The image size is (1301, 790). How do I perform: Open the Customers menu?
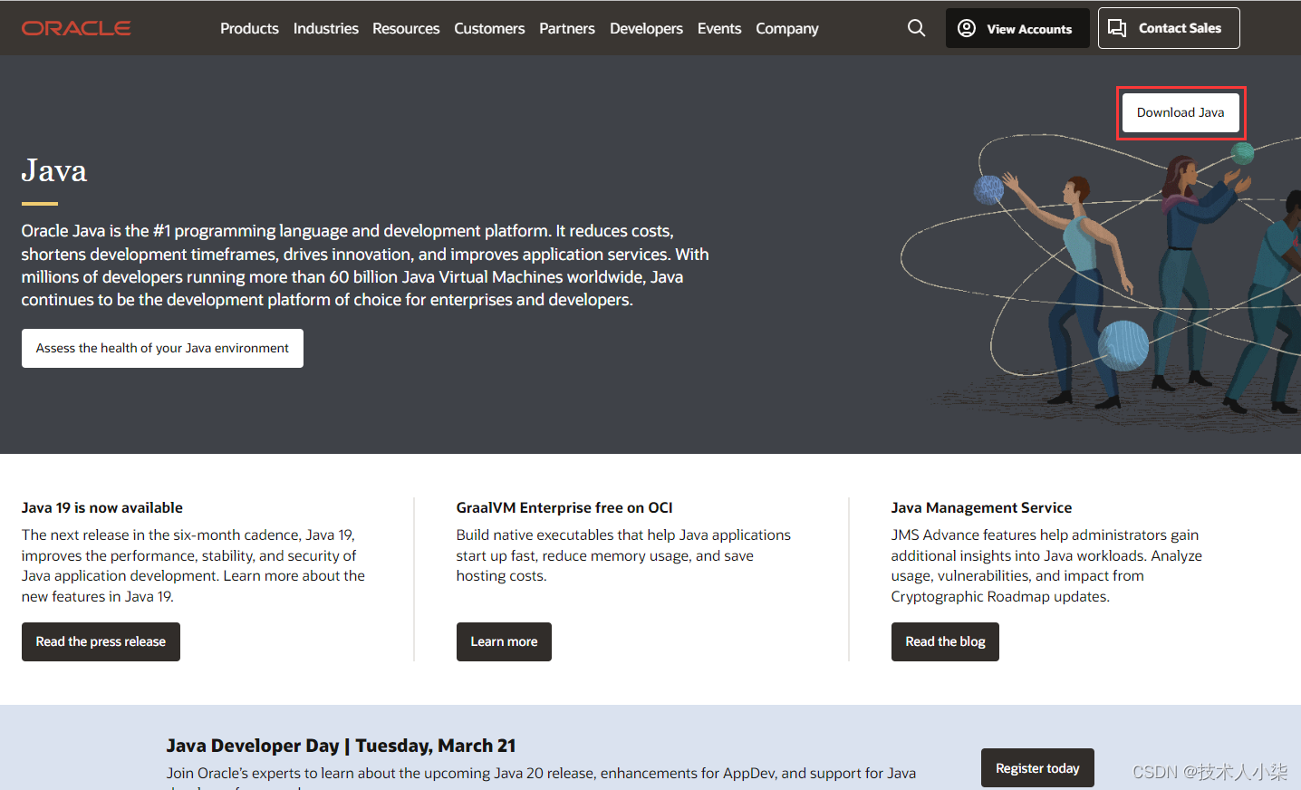click(489, 28)
